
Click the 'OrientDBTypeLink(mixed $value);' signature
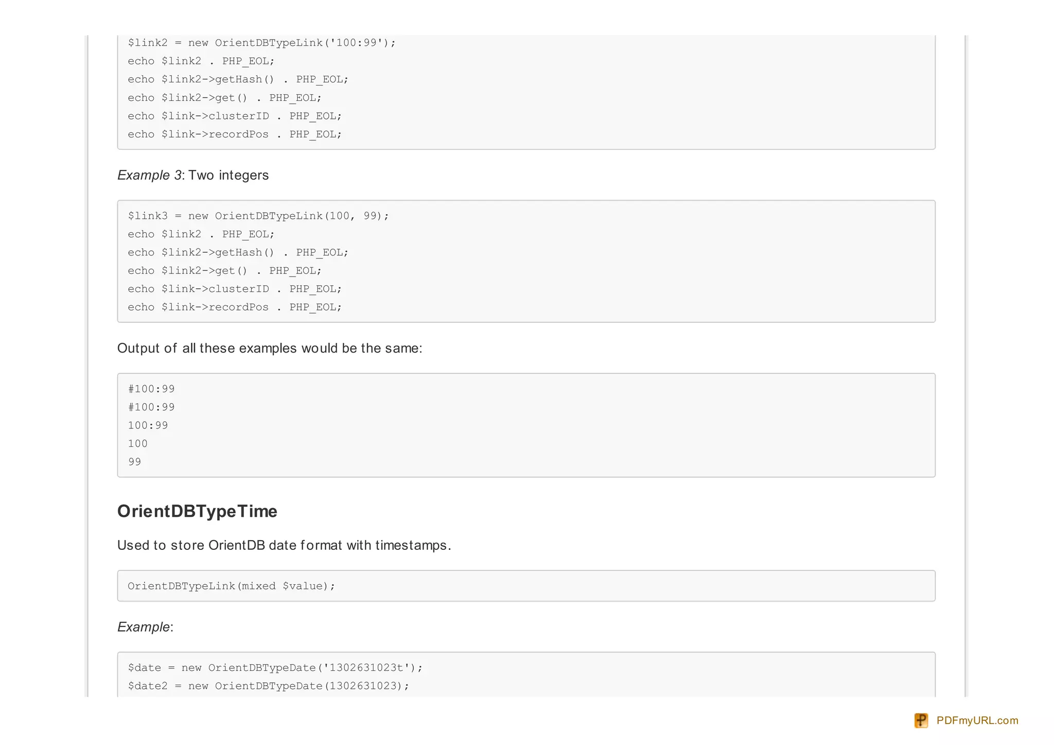[231, 586]
